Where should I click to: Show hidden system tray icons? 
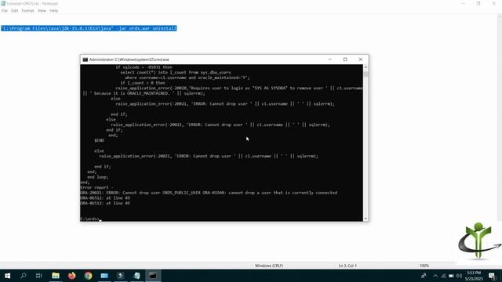tap(435, 276)
